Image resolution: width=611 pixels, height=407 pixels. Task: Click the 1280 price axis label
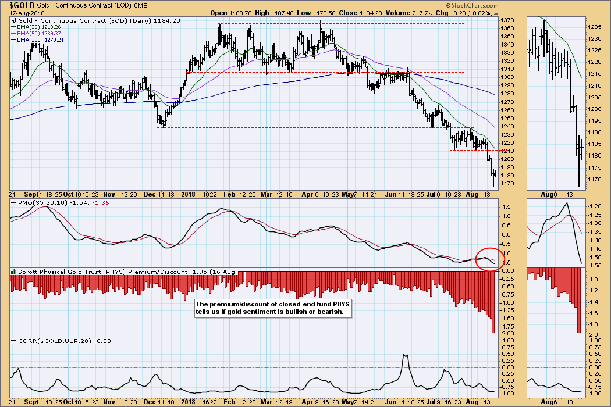507,94
